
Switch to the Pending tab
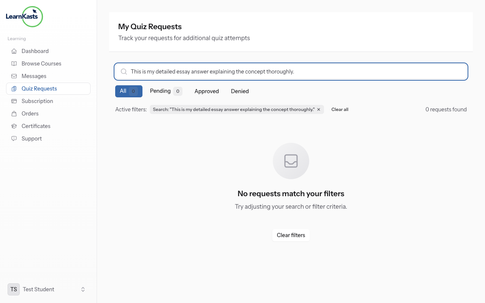[x=166, y=91]
